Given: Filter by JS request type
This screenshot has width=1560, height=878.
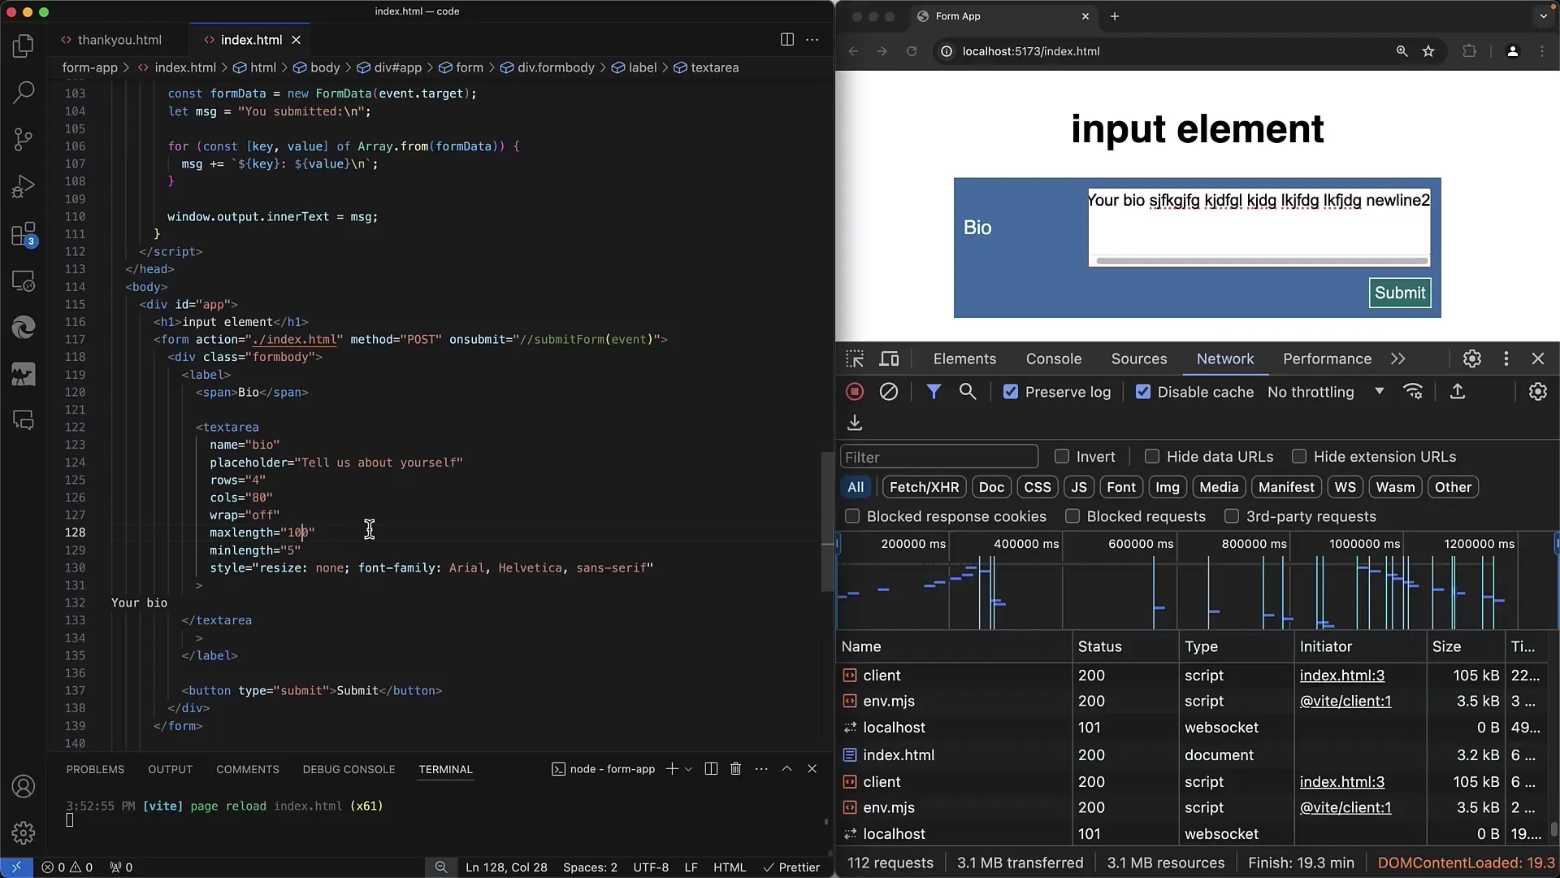Looking at the screenshot, I should [x=1079, y=487].
